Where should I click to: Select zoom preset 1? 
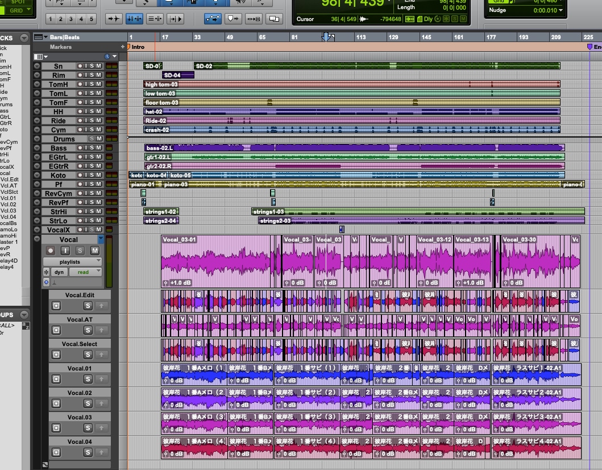(50, 19)
